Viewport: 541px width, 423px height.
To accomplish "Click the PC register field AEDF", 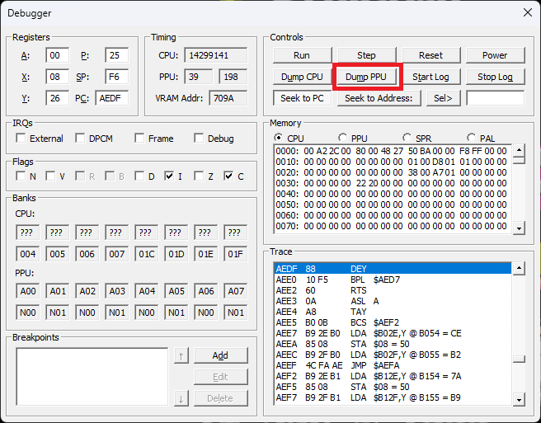I will [112, 98].
